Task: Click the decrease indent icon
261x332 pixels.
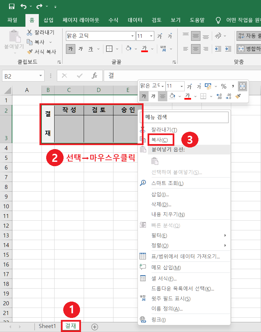Action: coord(218,49)
